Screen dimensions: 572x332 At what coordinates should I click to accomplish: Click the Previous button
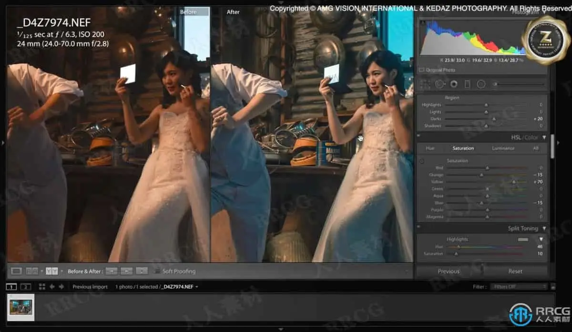(449, 271)
